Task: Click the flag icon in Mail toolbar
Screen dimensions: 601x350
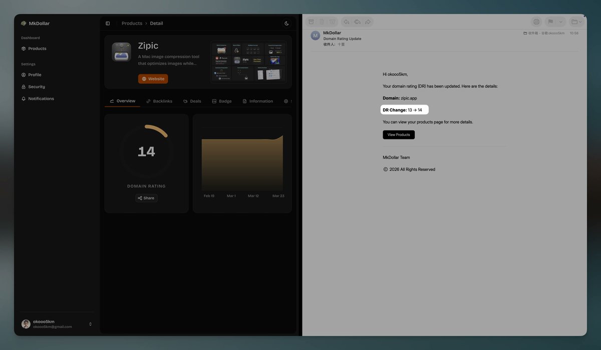Action: (x=550, y=22)
